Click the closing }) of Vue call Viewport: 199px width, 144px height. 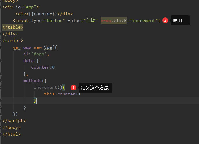(x=15, y=114)
